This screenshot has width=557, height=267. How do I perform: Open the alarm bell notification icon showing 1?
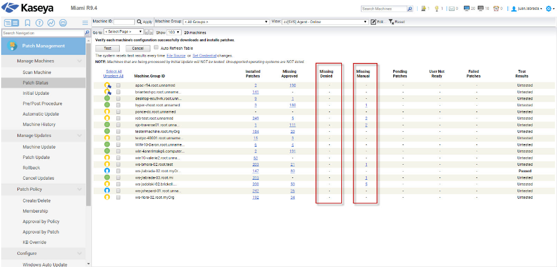coord(423,9)
